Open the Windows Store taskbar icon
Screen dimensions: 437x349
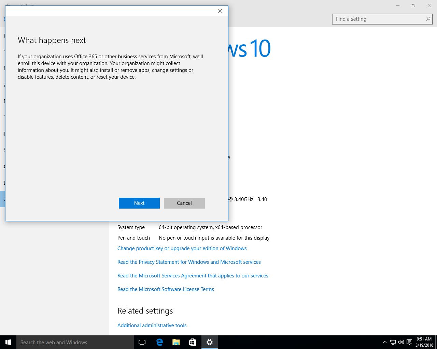[193, 342]
